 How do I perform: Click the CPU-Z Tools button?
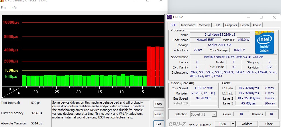click(x=222, y=124)
